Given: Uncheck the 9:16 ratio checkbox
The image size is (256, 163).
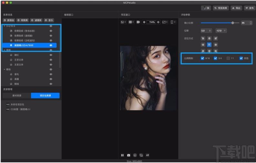Looking at the screenshot, I should click(202, 58).
